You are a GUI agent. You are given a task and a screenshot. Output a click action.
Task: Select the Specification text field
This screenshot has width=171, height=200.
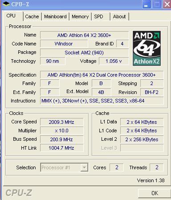(102, 75)
